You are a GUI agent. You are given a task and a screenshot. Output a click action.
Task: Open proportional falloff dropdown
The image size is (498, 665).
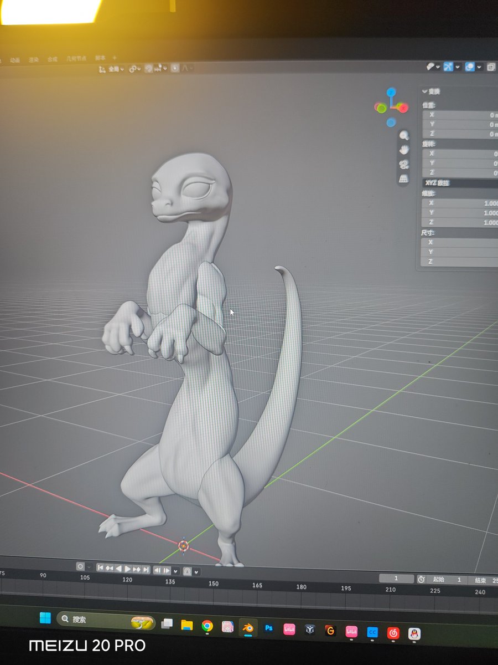coord(187,68)
